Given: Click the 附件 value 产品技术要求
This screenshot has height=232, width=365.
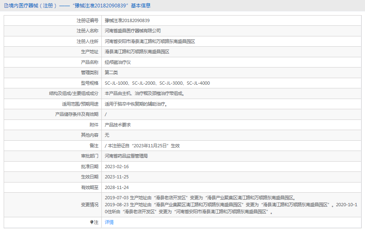Looking at the screenshot, I should tap(118, 125).
